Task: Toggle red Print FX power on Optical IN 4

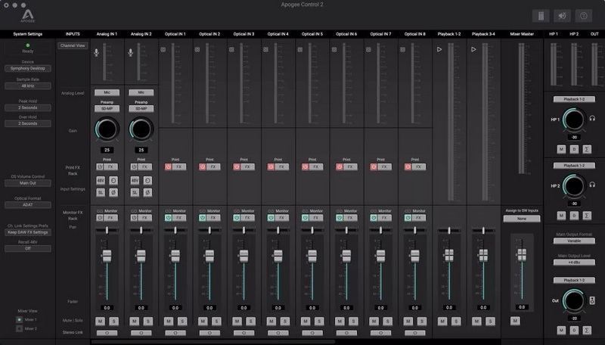Action: pos(271,166)
